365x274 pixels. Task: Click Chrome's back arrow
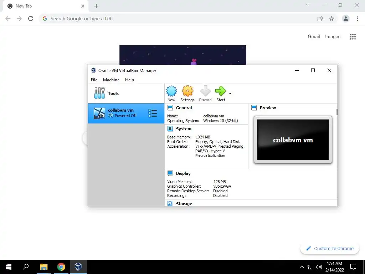coord(8,19)
